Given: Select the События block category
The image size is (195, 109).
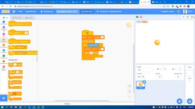Looking at the screenshot, I should coord(4,40).
